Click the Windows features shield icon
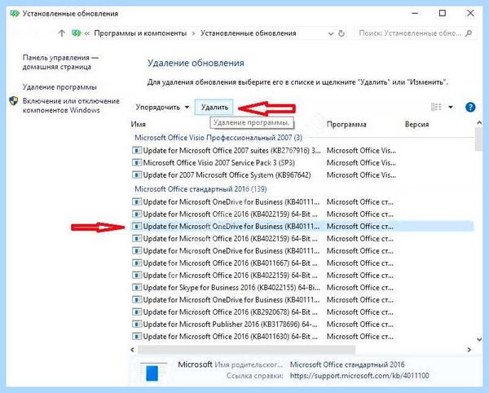The image size is (489, 393). (x=13, y=101)
